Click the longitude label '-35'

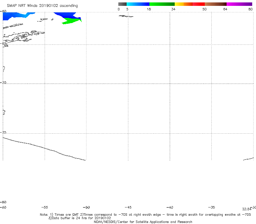[x=211, y=207]
